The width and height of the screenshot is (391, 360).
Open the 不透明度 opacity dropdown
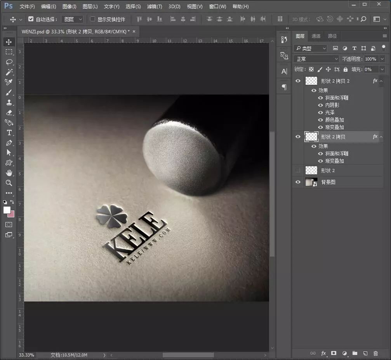click(x=382, y=59)
